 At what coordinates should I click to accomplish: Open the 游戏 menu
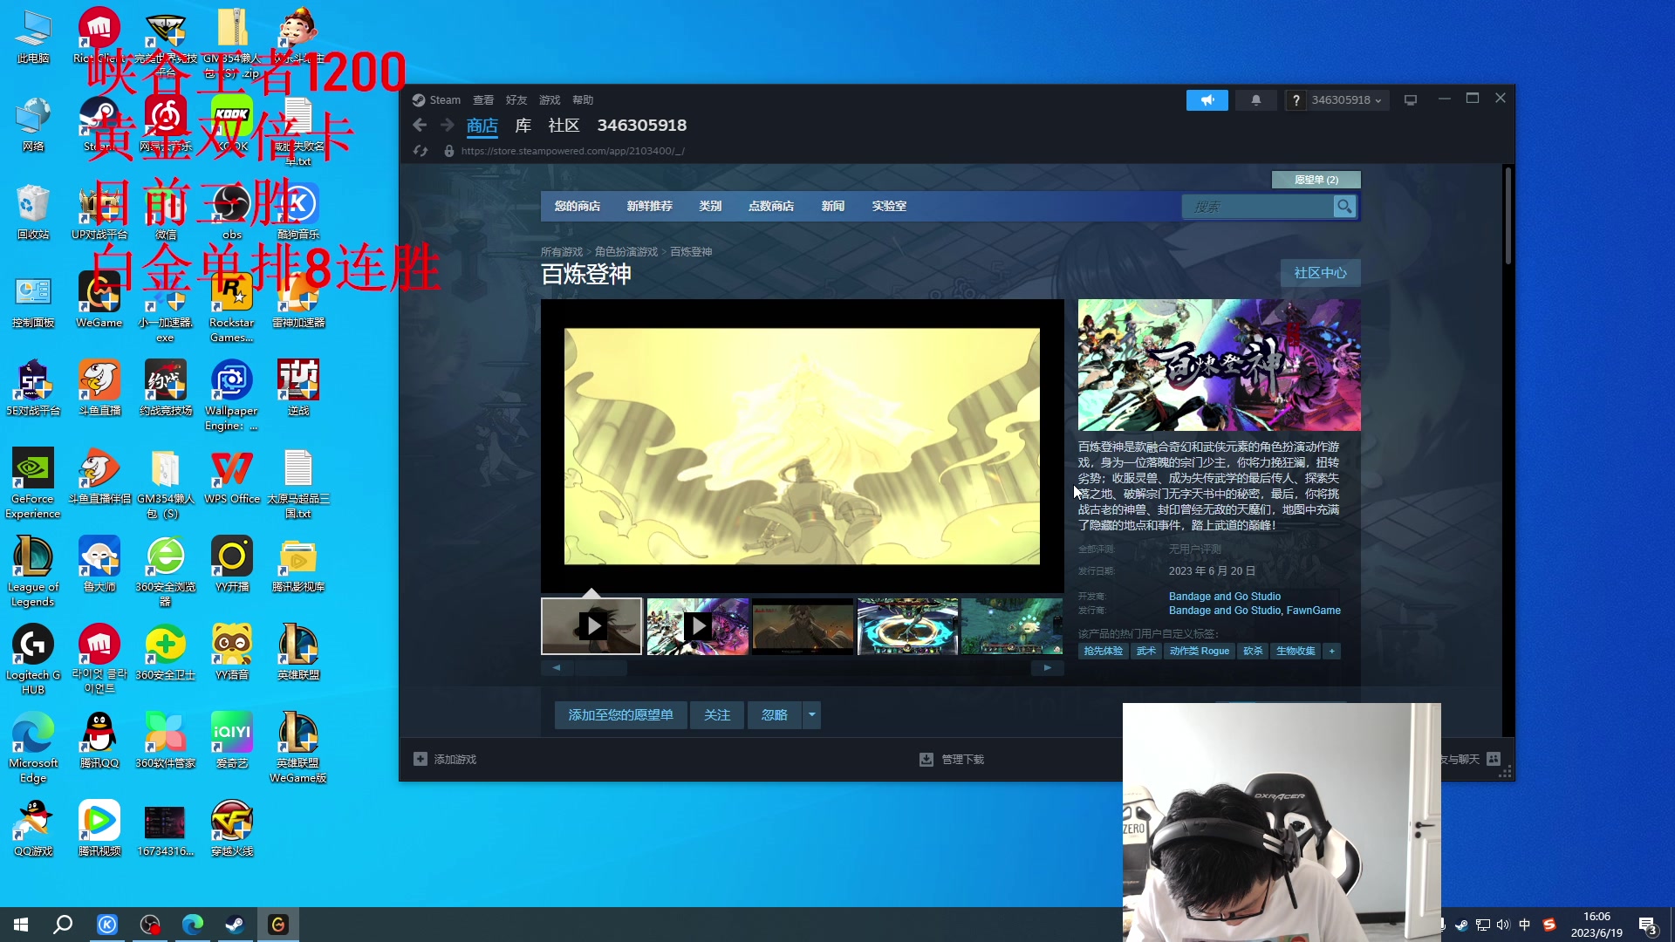click(550, 100)
